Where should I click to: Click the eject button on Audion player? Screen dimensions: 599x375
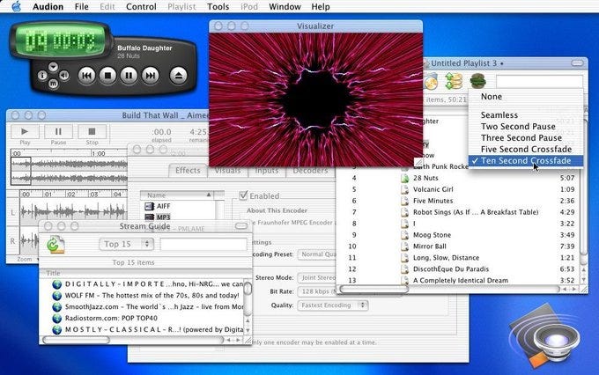(179, 76)
